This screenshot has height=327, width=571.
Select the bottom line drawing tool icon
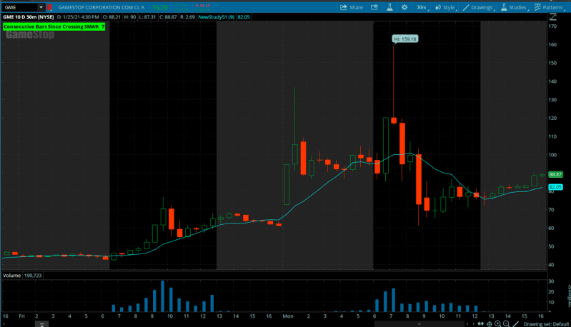(516, 323)
